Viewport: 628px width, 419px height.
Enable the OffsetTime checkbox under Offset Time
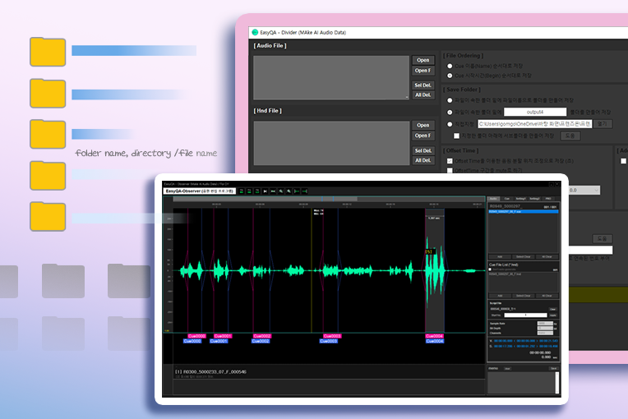(449, 161)
